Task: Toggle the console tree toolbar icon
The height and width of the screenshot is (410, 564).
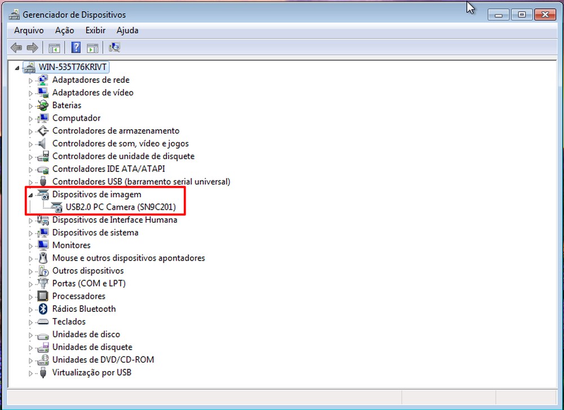Action: click(54, 47)
